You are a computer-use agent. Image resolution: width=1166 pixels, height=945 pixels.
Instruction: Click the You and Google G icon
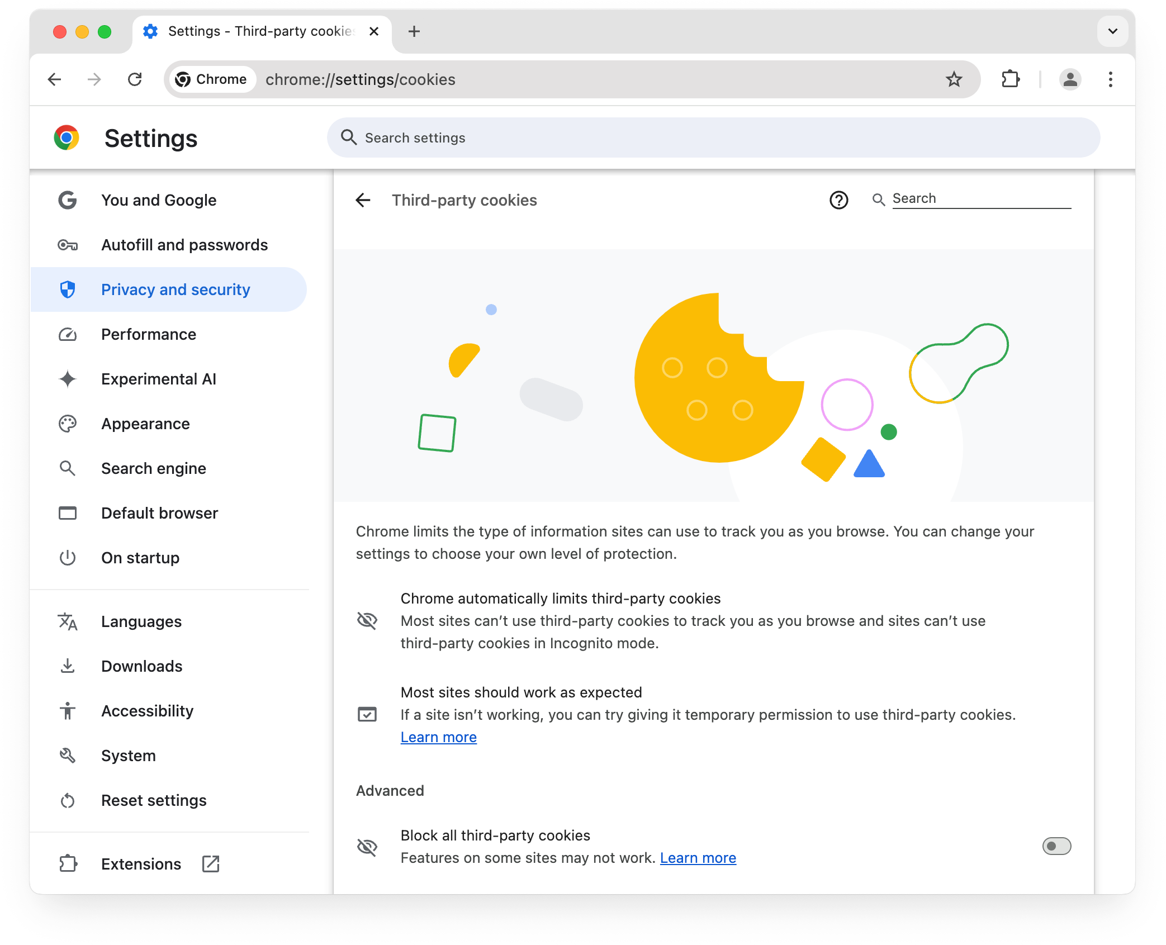pos(68,200)
